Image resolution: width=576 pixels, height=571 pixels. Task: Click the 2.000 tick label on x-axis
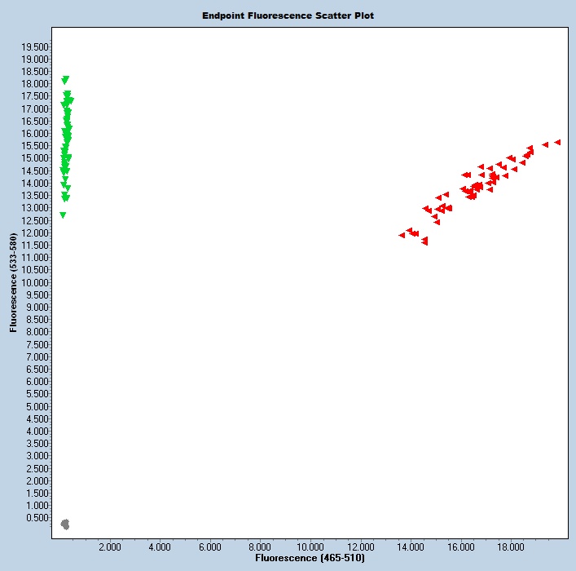point(109,547)
